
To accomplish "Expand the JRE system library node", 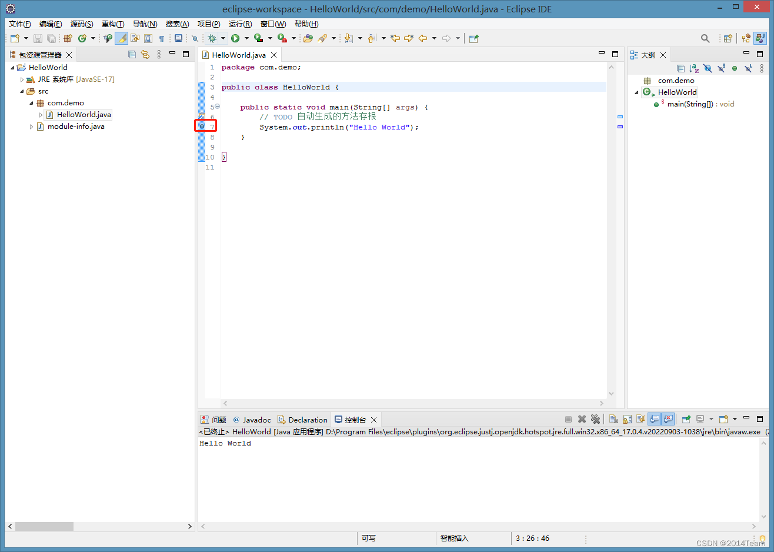I will [x=22, y=79].
